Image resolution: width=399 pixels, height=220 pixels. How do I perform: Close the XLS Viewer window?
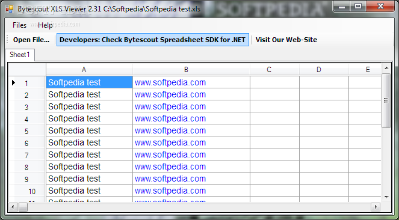coord(380,7)
